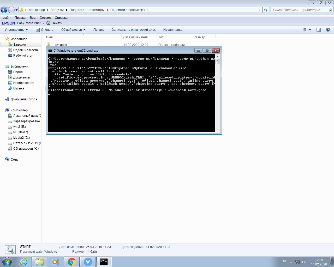The width and height of the screenshot is (334, 267).
Task: Open the media player taskbar icon
Action: coord(55,262)
